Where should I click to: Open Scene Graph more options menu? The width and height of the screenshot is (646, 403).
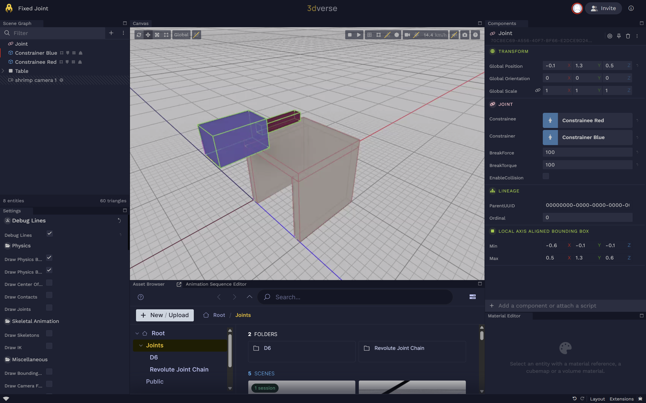[123, 33]
